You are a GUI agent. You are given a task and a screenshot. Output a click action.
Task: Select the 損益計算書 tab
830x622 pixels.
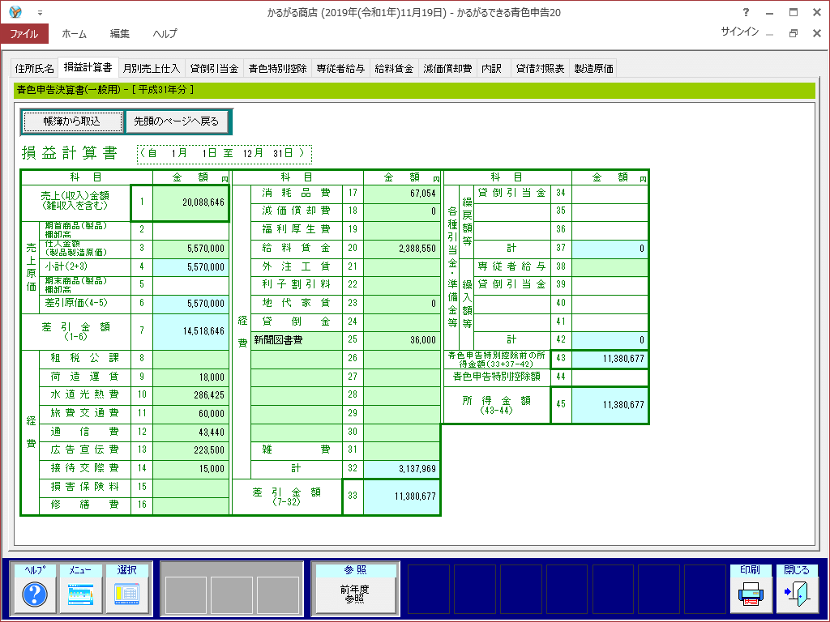click(88, 67)
